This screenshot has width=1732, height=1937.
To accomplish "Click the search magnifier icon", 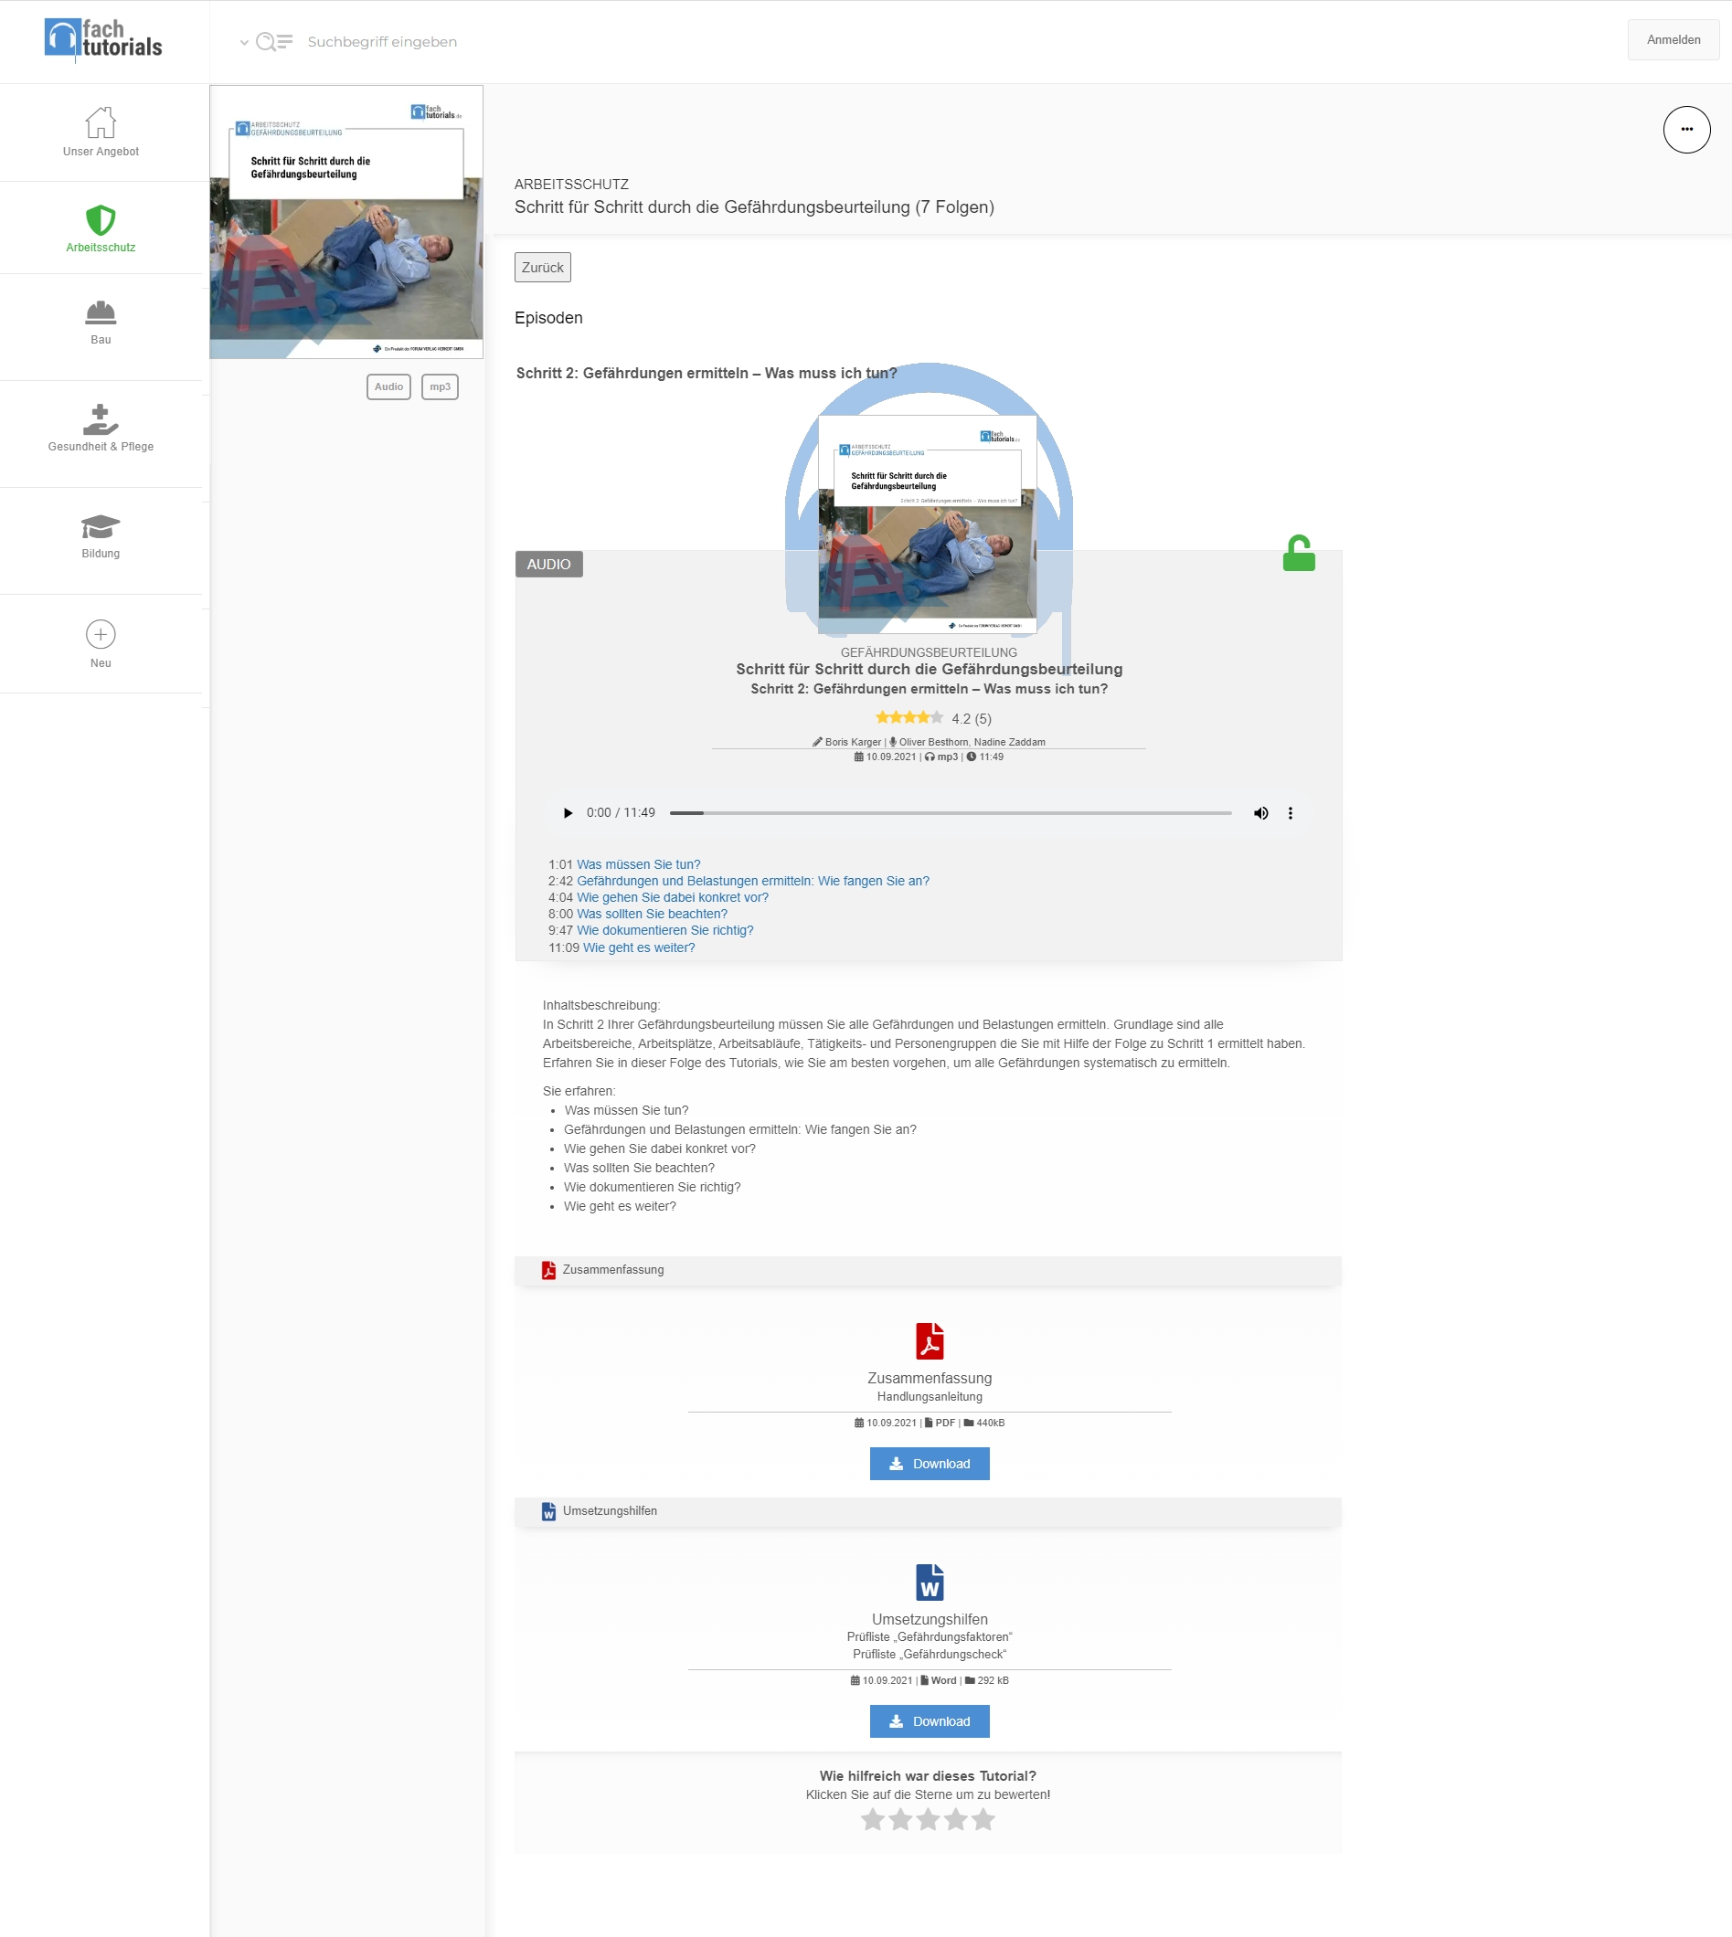I will (x=265, y=42).
